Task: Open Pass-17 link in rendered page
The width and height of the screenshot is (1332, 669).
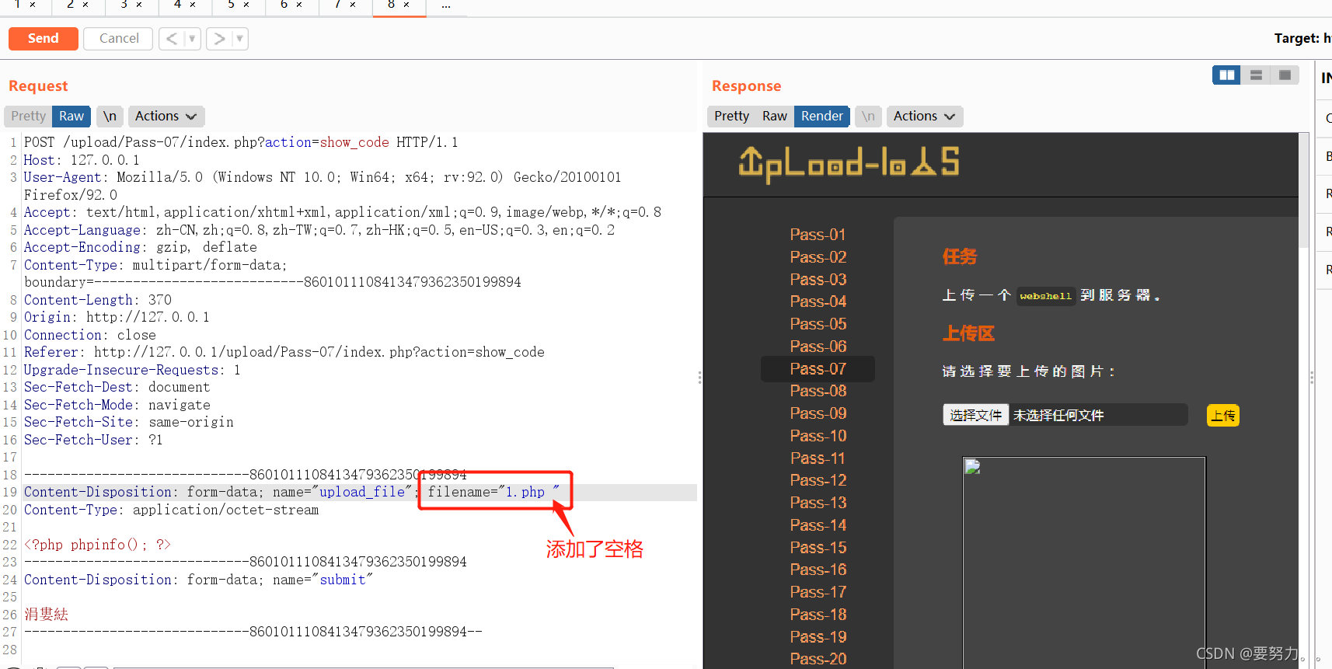Action: [x=818, y=592]
